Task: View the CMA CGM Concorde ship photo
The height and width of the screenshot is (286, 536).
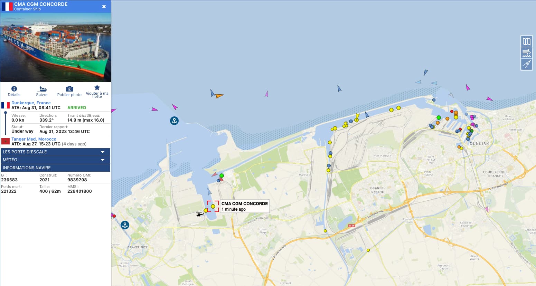Action: 56,47
